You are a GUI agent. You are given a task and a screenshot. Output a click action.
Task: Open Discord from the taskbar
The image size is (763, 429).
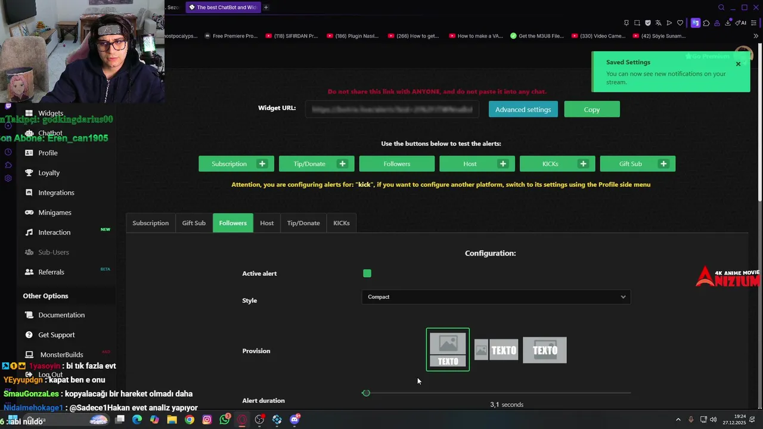(294, 419)
